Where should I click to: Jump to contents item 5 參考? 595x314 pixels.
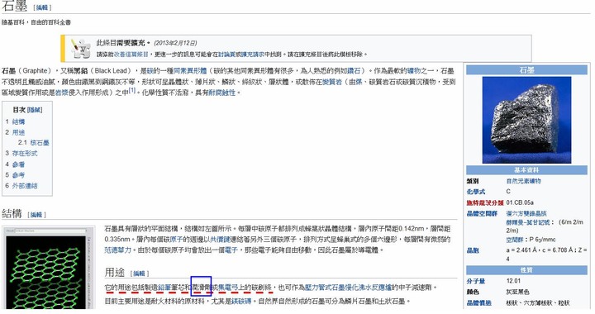18,175
